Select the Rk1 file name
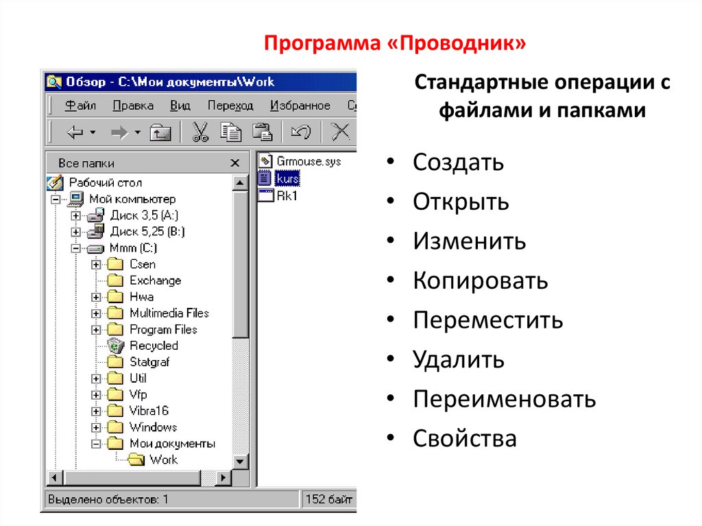 (287, 196)
